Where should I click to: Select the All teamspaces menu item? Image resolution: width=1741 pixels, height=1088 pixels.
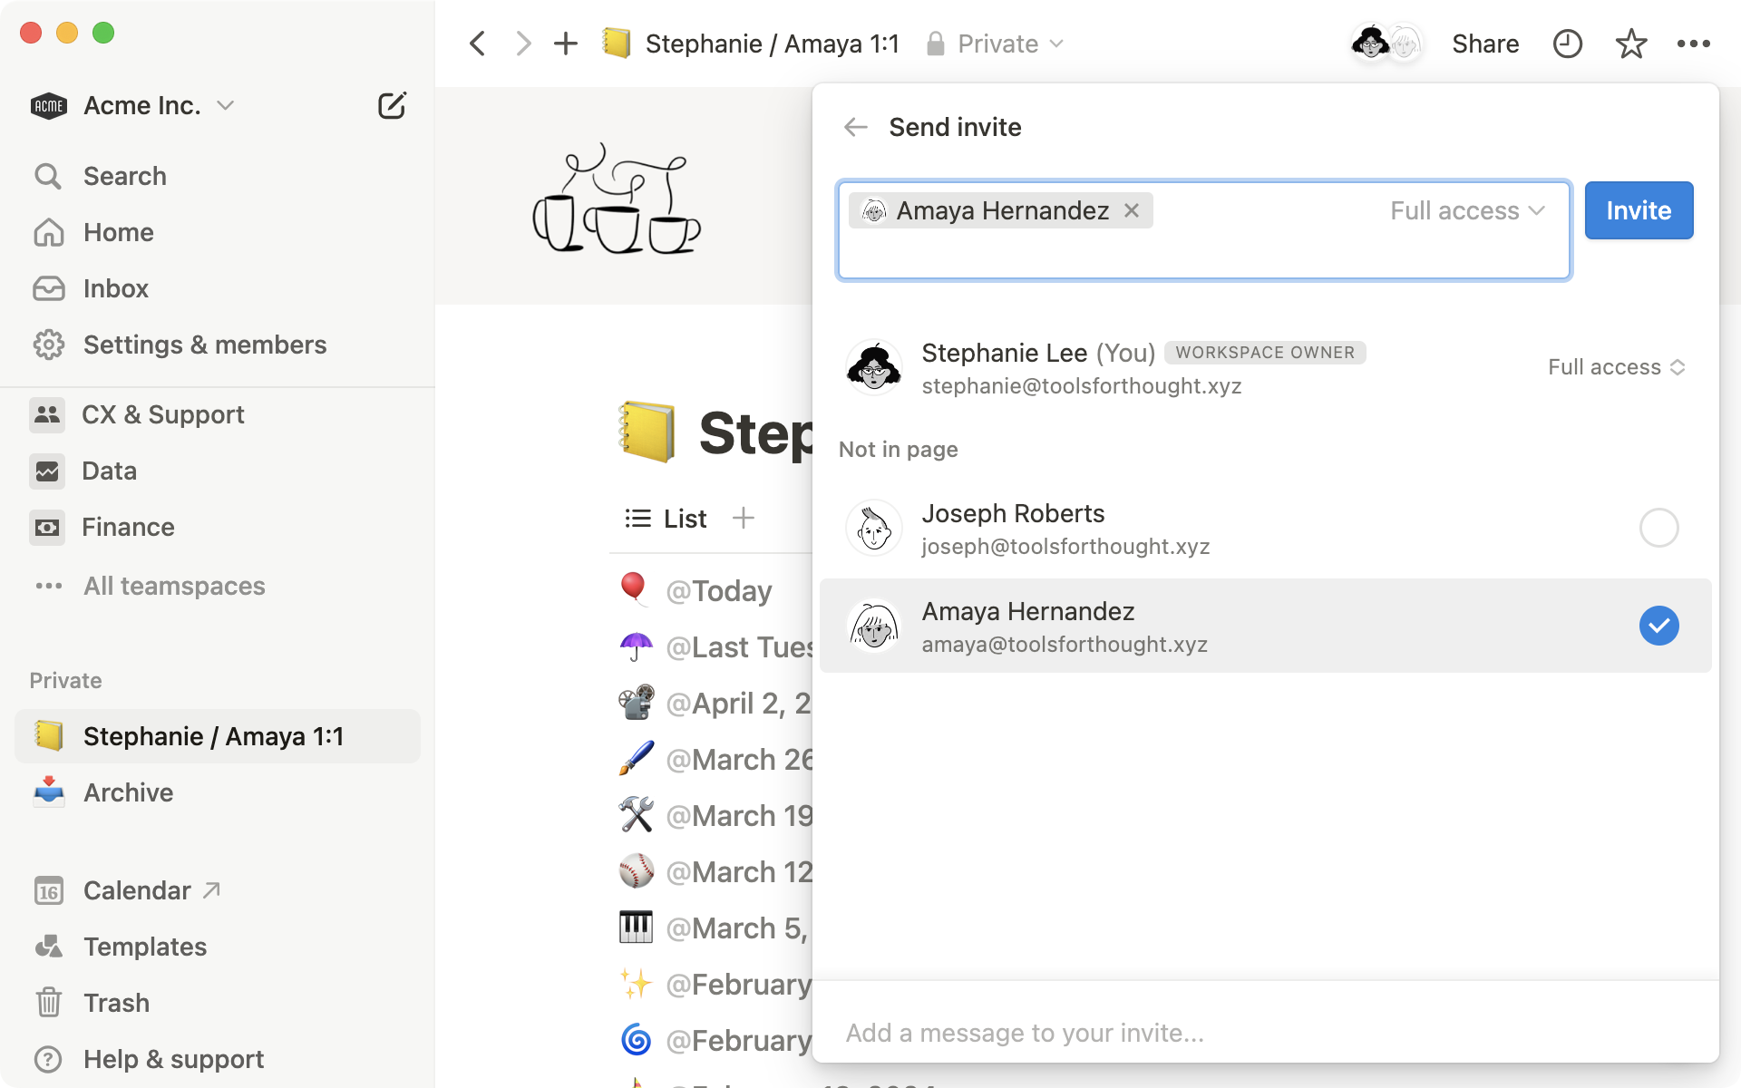pyautogui.click(x=174, y=584)
